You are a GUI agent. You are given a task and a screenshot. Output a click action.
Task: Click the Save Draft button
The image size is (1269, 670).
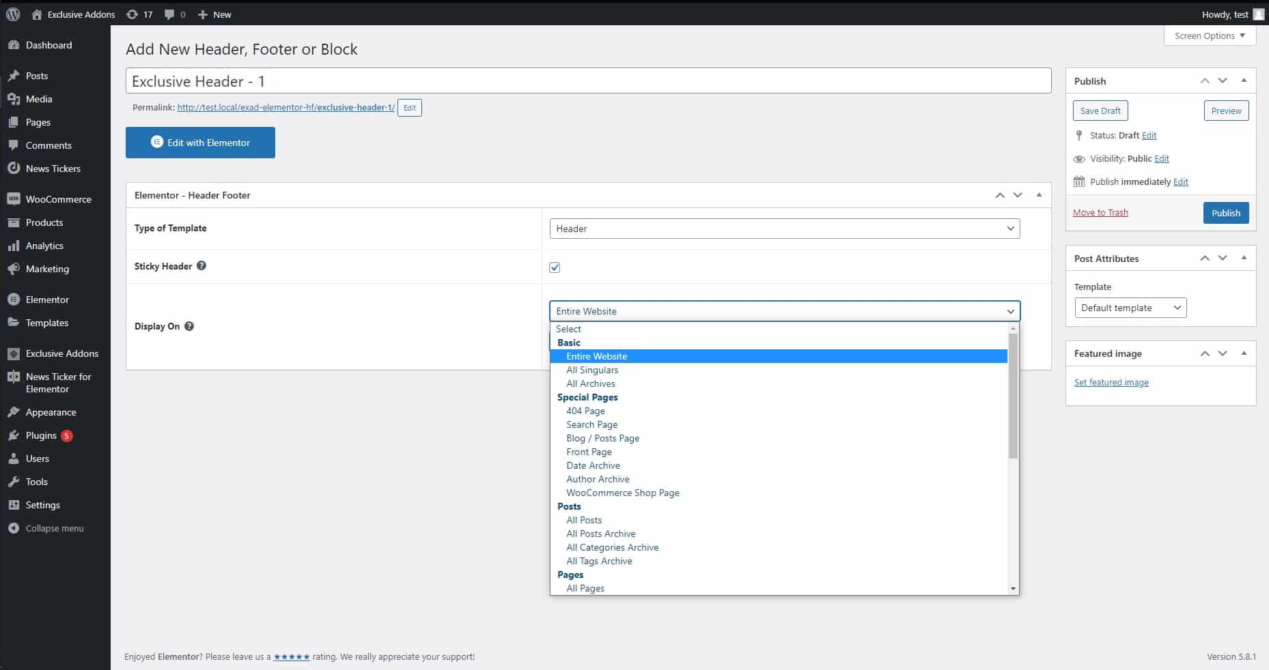[x=1100, y=111]
